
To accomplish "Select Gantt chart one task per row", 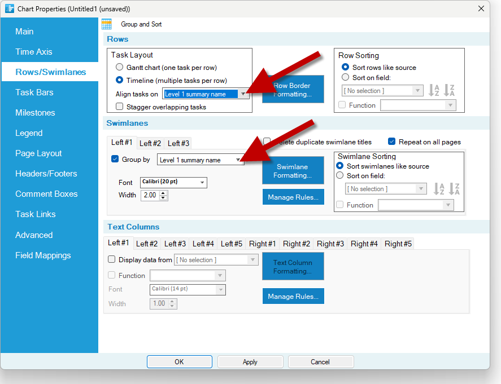I will (x=120, y=68).
